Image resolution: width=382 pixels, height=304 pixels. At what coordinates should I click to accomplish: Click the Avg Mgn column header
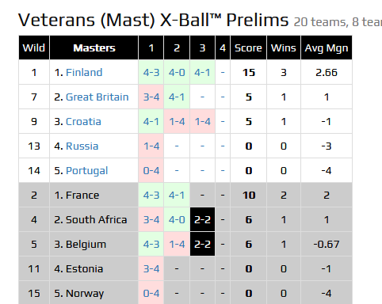(x=327, y=47)
